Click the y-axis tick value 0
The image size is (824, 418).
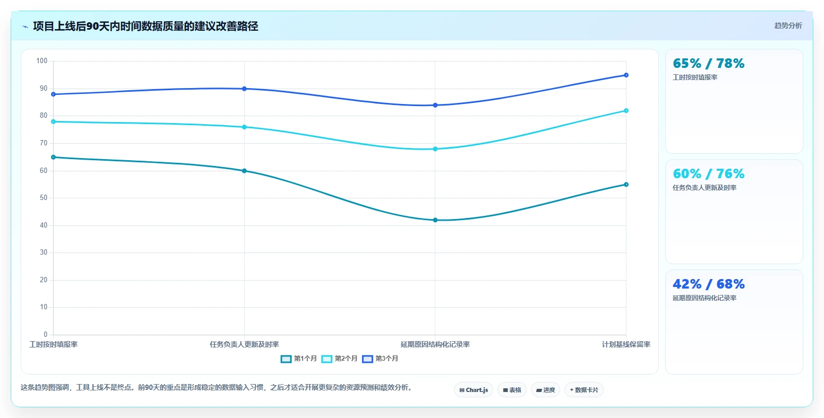pyautogui.click(x=46, y=335)
